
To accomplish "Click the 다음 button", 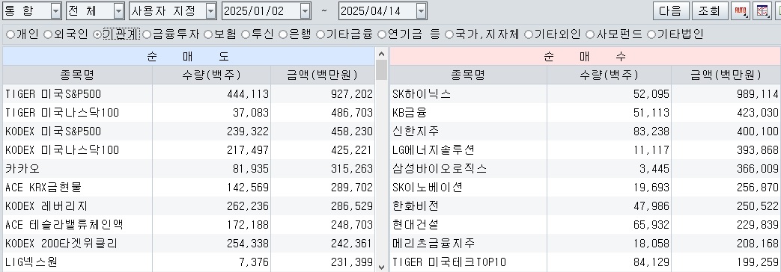I will click(671, 10).
